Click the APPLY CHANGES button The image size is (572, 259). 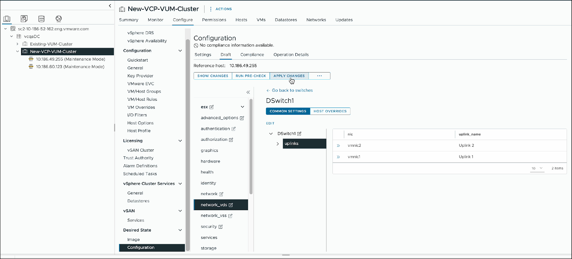click(x=289, y=76)
